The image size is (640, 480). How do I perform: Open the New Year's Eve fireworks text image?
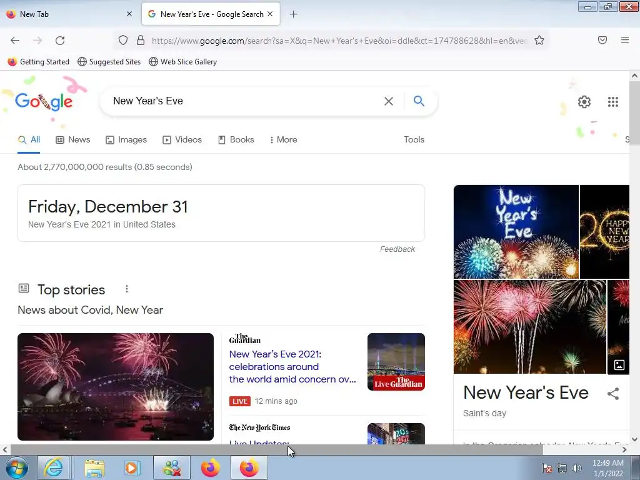(x=516, y=231)
